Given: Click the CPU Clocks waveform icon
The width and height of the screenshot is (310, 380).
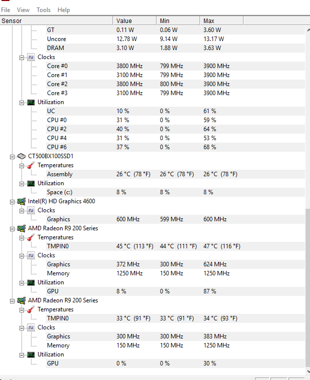Looking at the screenshot, I should pyautogui.click(x=31, y=57).
